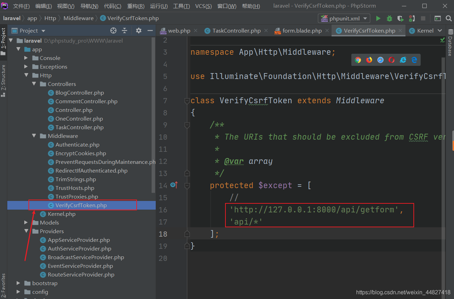Image resolution: width=454 pixels, height=299 pixels.
Task: Close the web.php tab
Action: pyautogui.click(x=196, y=30)
